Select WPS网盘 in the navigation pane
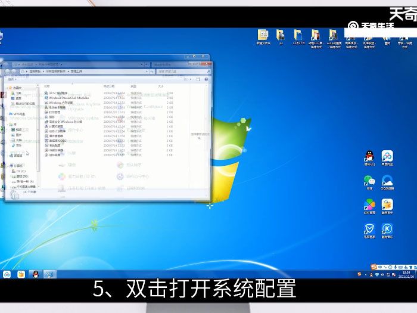417x313 pixels. (x=17, y=114)
